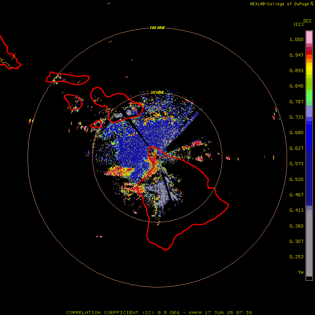Select the 0.893 scale value

click(296, 70)
